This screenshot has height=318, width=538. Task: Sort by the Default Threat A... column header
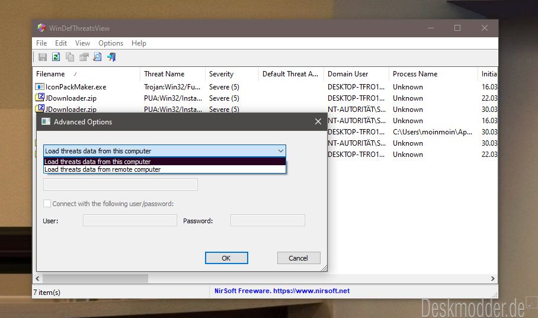pyautogui.click(x=292, y=74)
